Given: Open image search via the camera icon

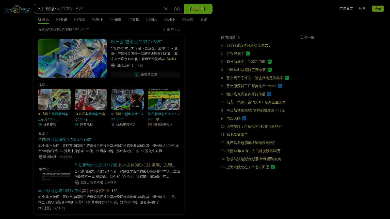Looking at the screenshot, I should (x=177, y=9).
